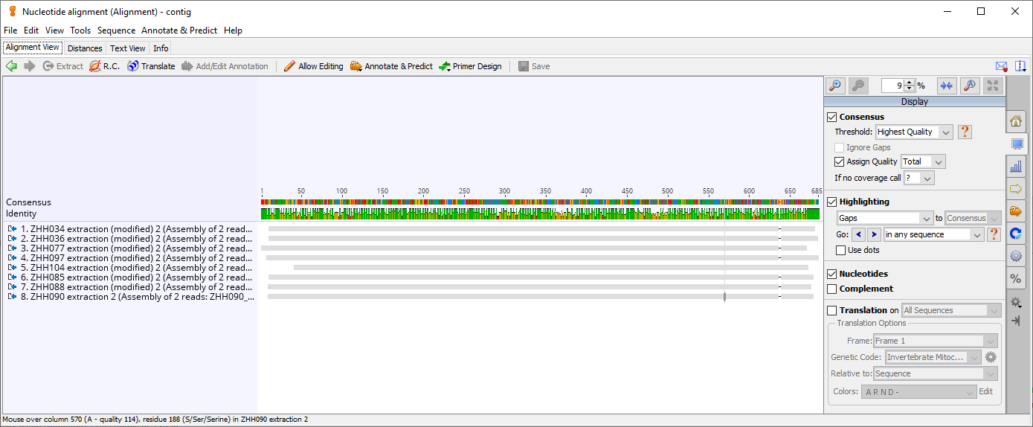Click the Identity row label

coord(21,213)
